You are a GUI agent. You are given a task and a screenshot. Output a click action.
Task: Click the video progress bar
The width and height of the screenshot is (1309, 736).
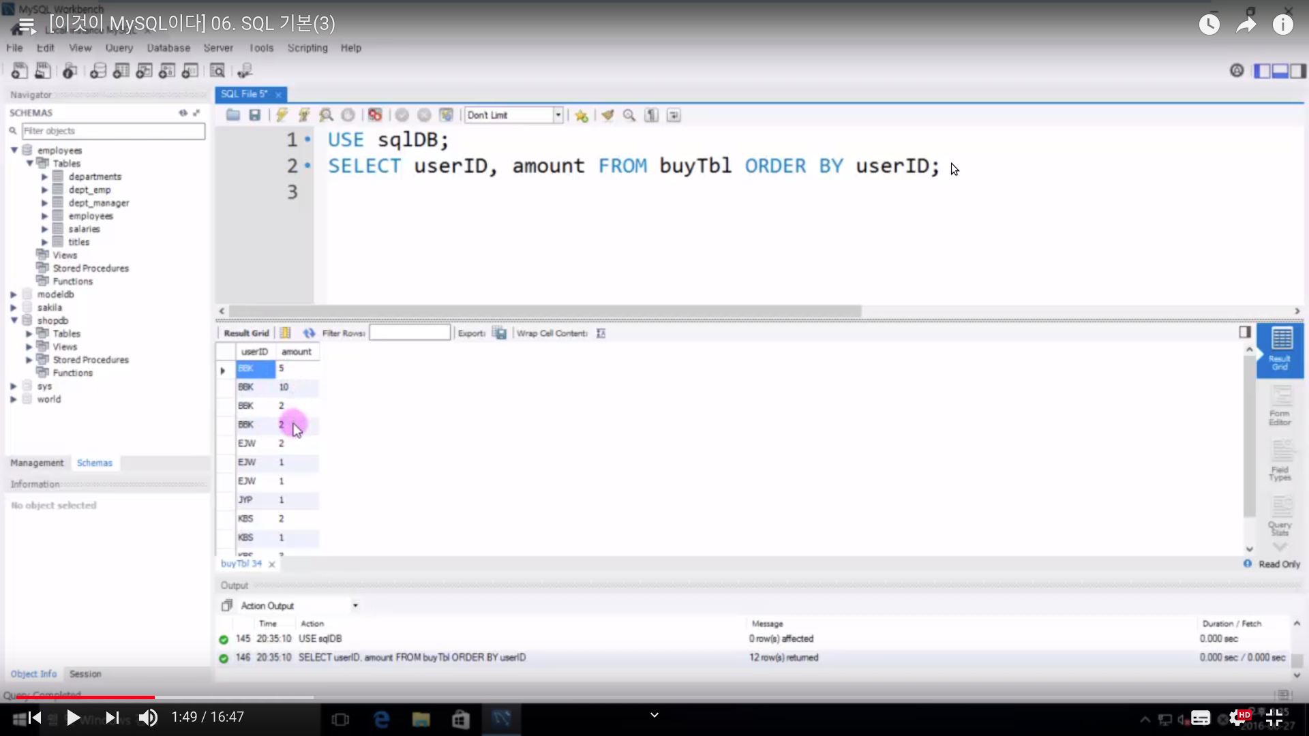click(654, 697)
